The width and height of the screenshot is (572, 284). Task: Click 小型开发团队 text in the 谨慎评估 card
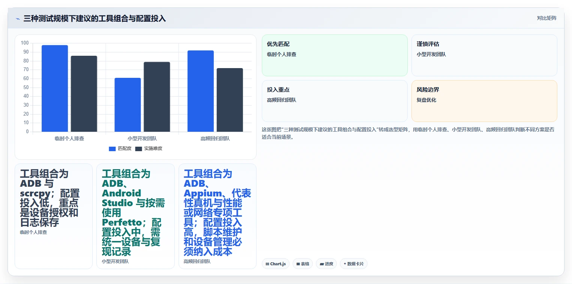(x=431, y=54)
